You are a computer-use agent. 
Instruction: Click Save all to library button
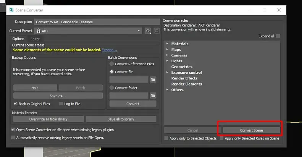pos(121,119)
